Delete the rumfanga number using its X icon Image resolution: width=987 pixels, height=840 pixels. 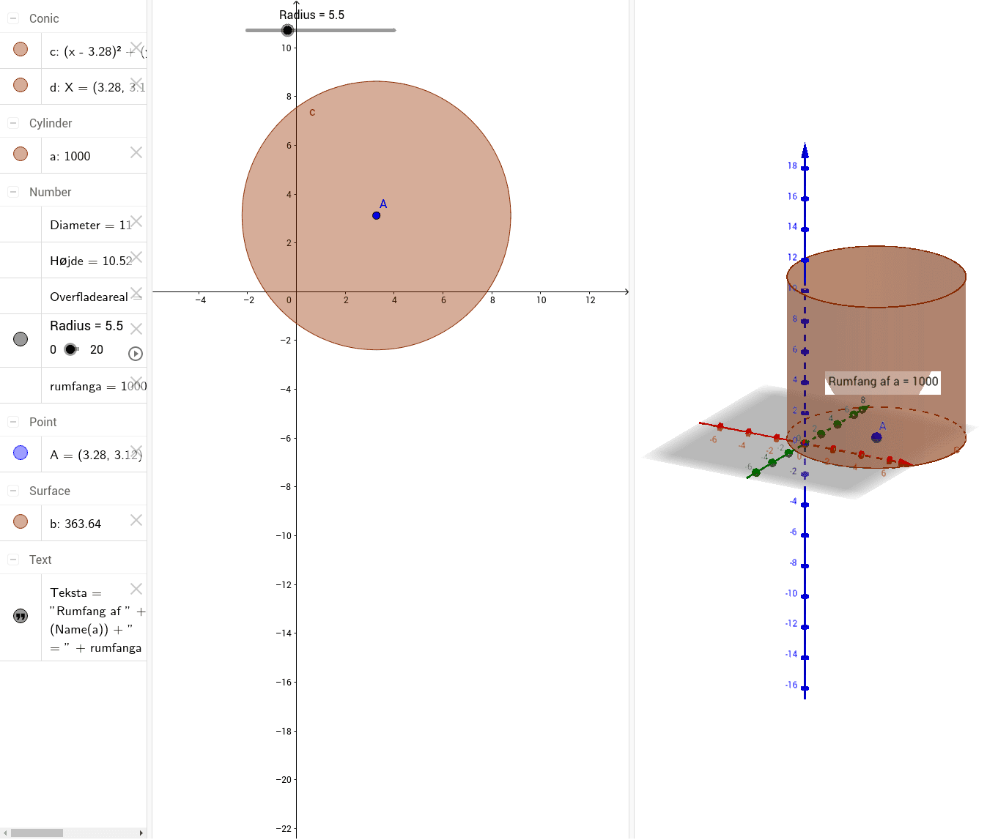136,382
